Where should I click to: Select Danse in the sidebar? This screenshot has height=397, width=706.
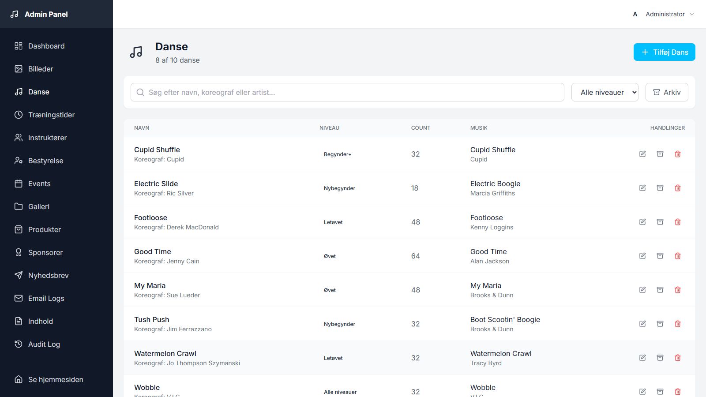56,92
